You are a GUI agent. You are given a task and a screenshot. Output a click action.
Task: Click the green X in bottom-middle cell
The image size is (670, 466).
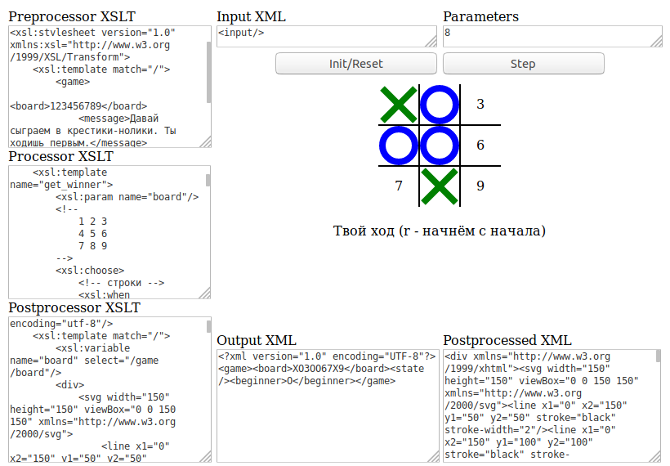pos(440,186)
